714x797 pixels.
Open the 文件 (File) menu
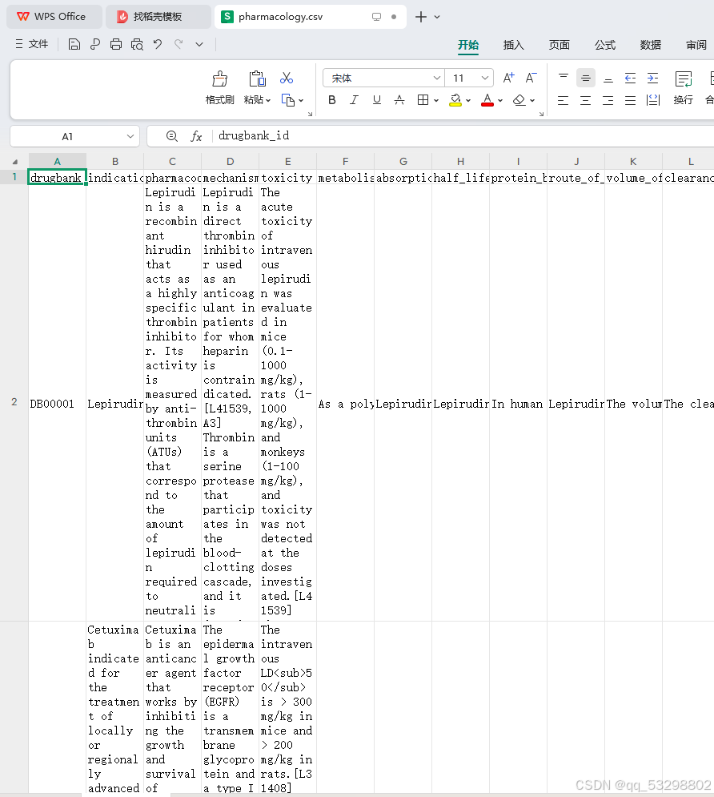(32, 44)
